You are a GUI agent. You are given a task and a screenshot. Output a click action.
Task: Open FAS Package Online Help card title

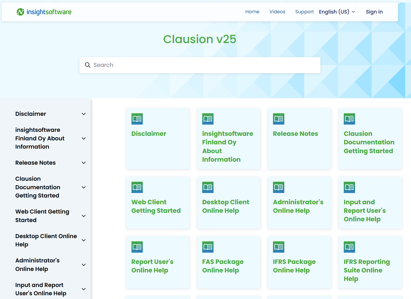point(223,266)
